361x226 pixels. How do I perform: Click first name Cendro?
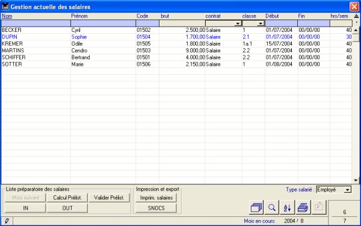coord(79,51)
